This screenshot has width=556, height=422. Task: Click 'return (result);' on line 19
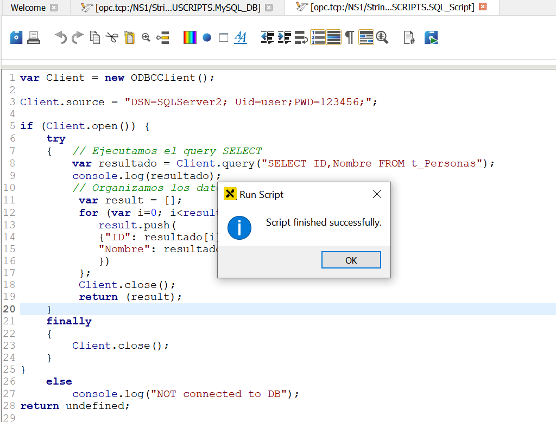(130, 297)
